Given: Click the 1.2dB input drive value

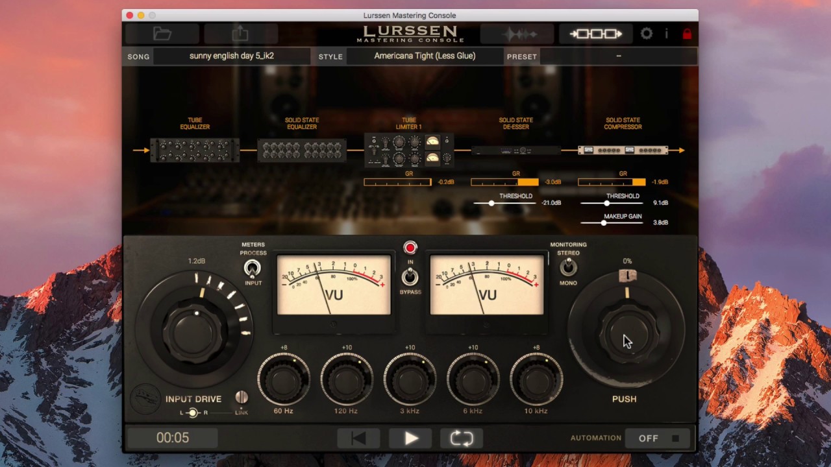Looking at the screenshot, I should [x=197, y=261].
